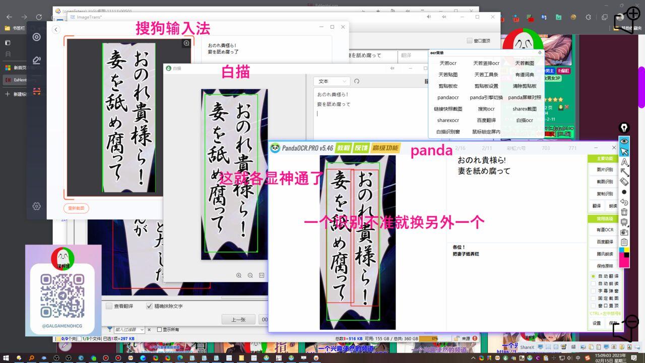The image size is (645, 363).
Task: Choose 百度翻译 in the OCR menu
Action: click(x=486, y=120)
